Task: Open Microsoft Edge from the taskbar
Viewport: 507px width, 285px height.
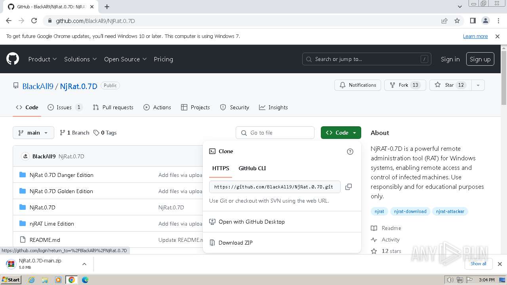Action: (85, 280)
